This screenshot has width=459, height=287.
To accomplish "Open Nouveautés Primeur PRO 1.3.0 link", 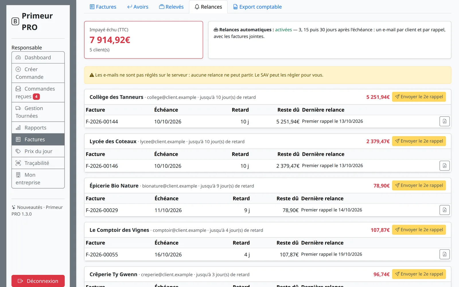I will pos(37,211).
